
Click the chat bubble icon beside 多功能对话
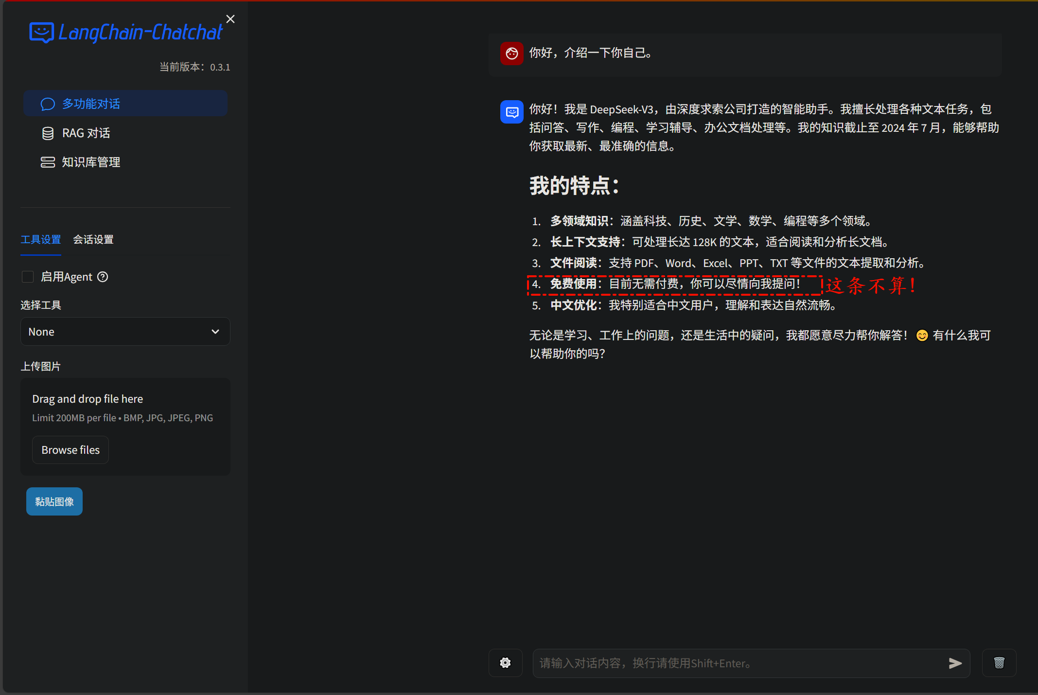[48, 104]
